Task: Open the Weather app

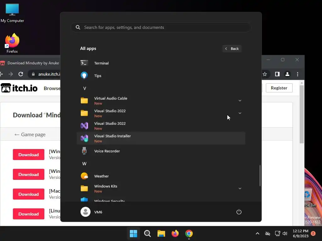Action: tap(161, 176)
